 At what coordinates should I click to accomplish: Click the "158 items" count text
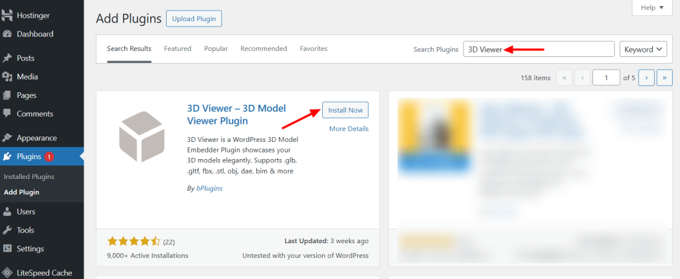point(536,78)
